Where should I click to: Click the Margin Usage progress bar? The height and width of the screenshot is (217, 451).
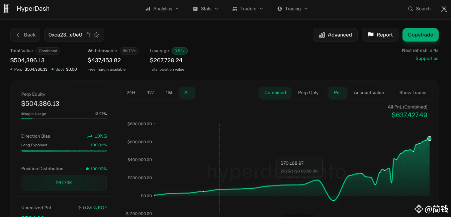[64, 119]
